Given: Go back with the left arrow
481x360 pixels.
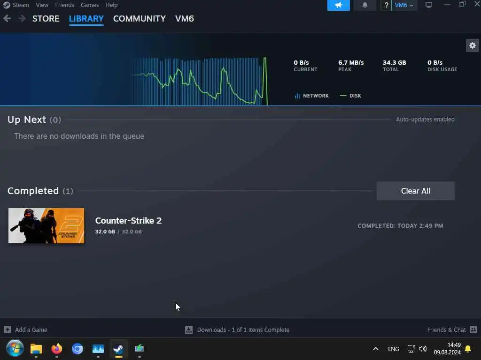Looking at the screenshot, I should point(7,19).
